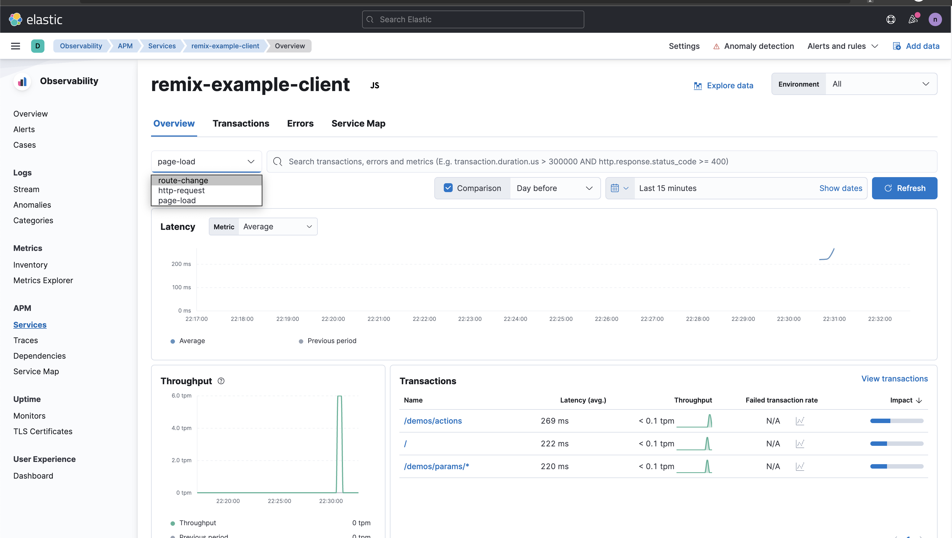The width and height of the screenshot is (952, 538).
Task: Open the user avatar menu
Action: point(935,19)
